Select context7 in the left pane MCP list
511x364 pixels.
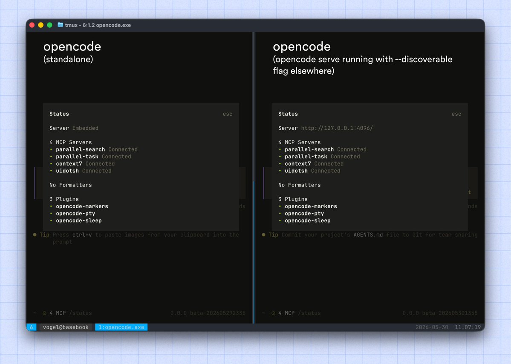point(69,164)
